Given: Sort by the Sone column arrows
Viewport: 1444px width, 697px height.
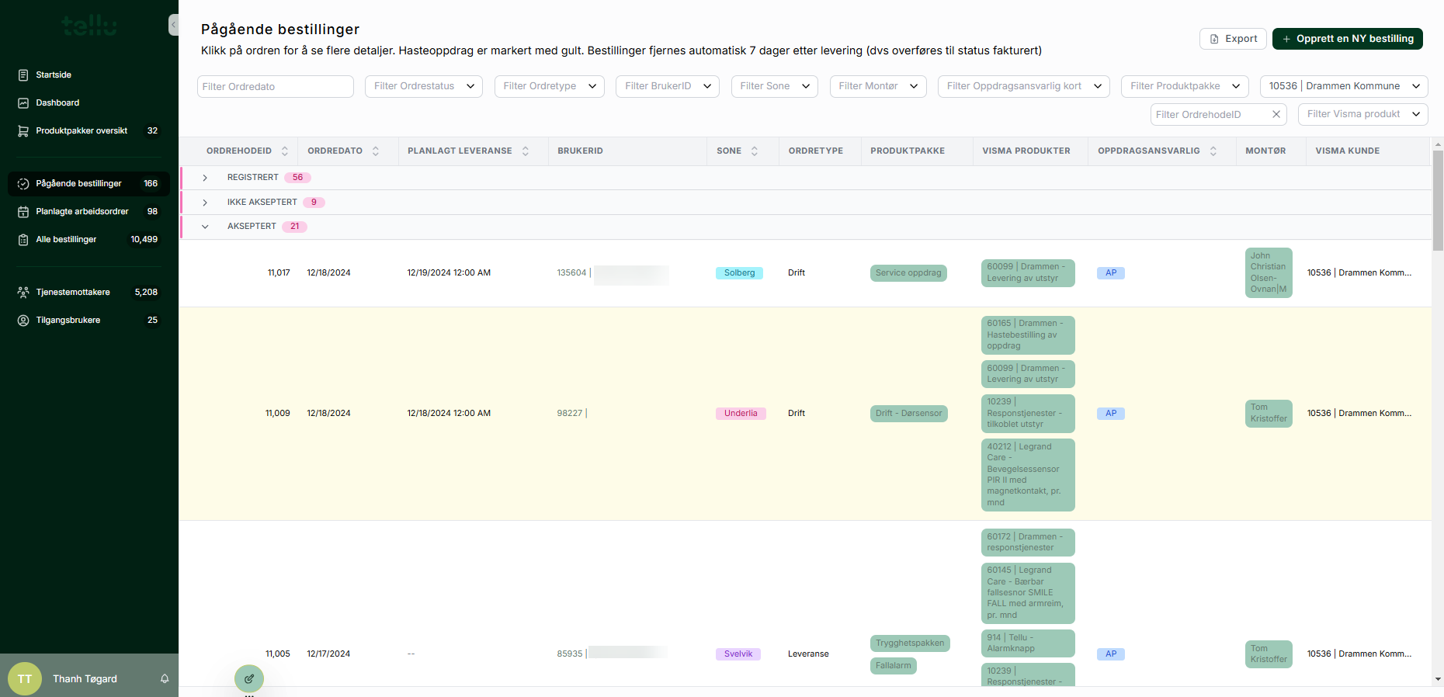Looking at the screenshot, I should [755, 151].
